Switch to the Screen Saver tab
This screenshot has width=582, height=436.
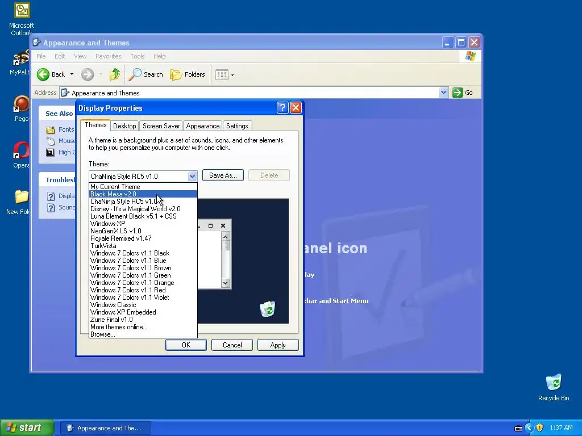[161, 126]
